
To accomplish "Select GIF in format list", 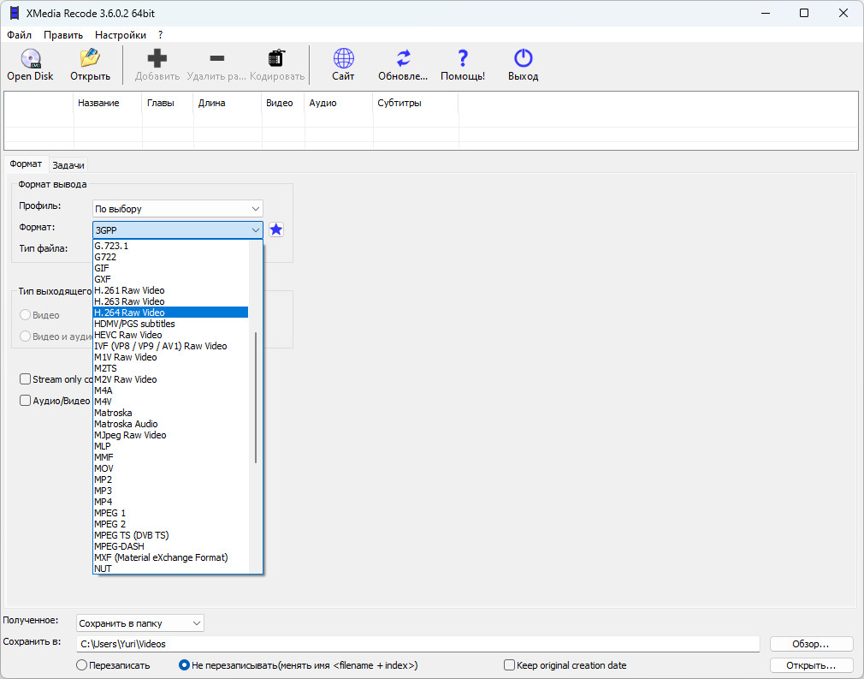I will coord(171,267).
